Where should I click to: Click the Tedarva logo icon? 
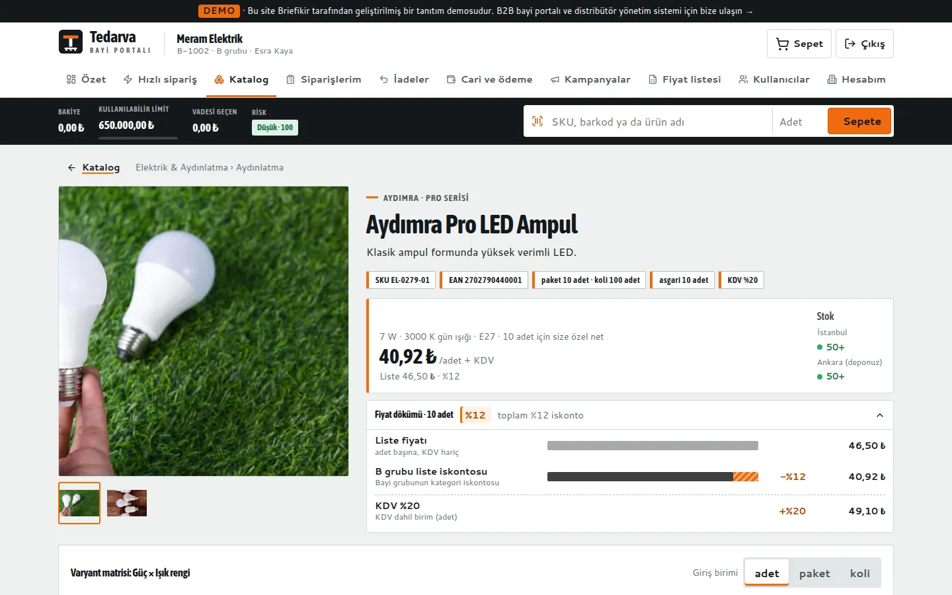71,42
